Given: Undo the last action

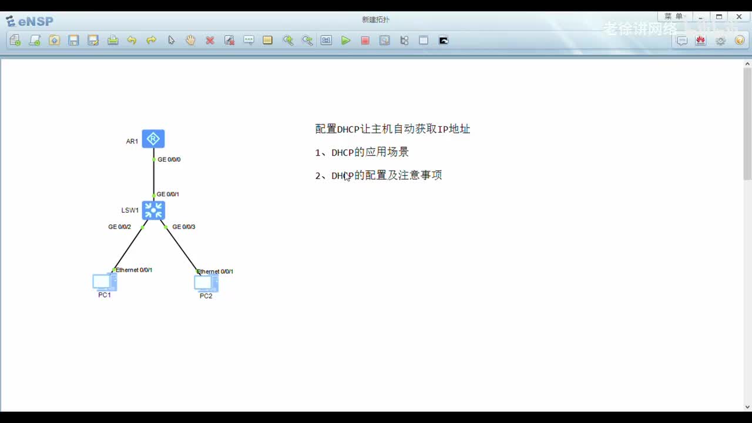Looking at the screenshot, I should tap(132, 41).
